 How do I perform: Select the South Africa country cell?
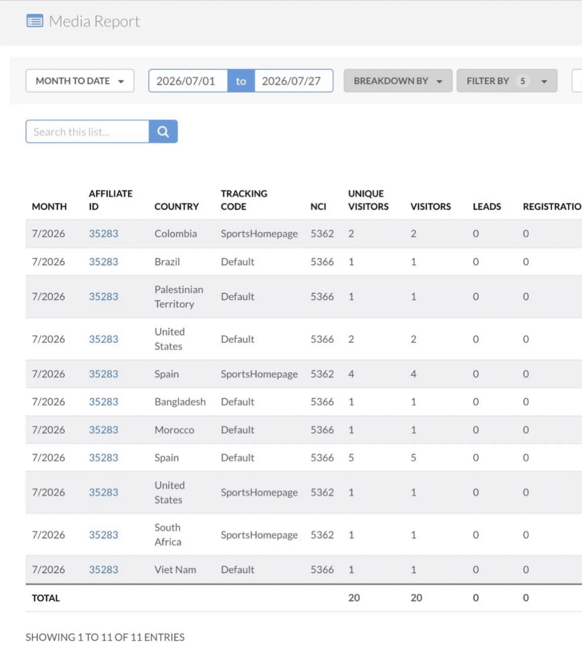(x=168, y=535)
